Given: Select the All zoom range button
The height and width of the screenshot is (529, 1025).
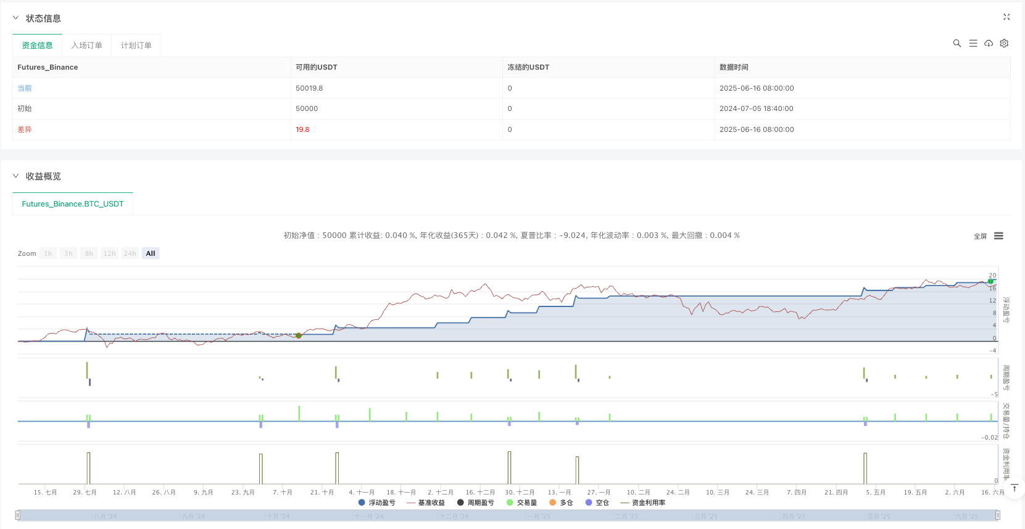Looking at the screenshot, I should coord(151,253).
